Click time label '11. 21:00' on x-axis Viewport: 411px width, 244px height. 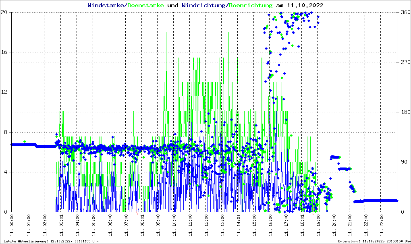(349, 225)
